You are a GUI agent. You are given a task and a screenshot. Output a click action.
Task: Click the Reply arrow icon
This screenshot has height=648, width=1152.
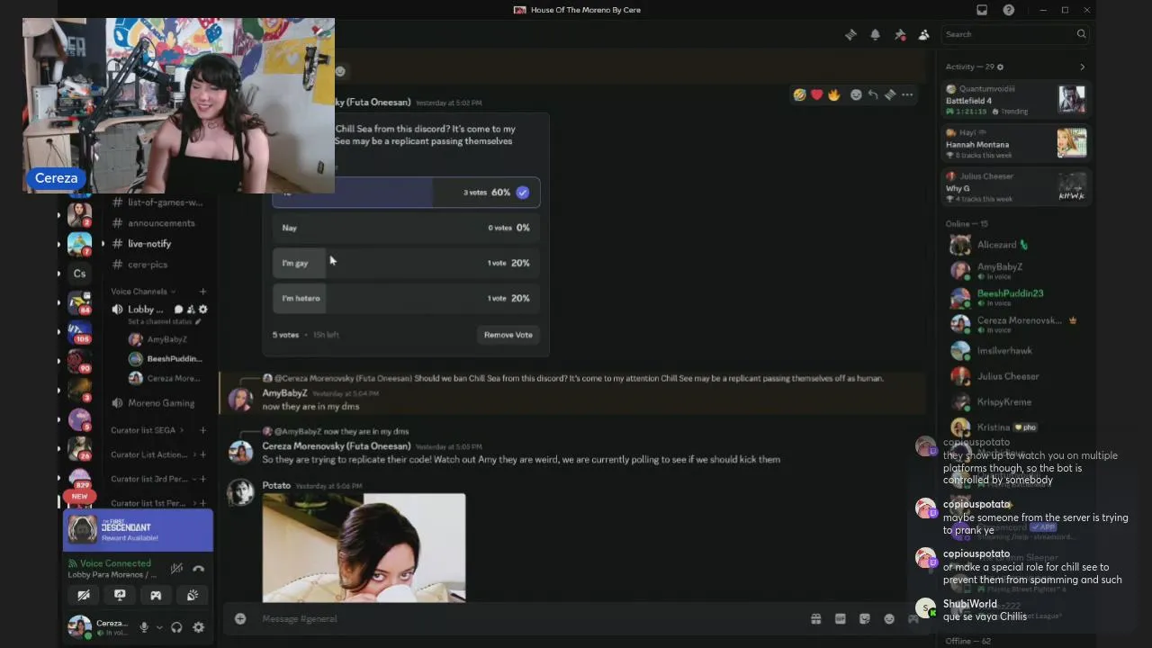873,94
